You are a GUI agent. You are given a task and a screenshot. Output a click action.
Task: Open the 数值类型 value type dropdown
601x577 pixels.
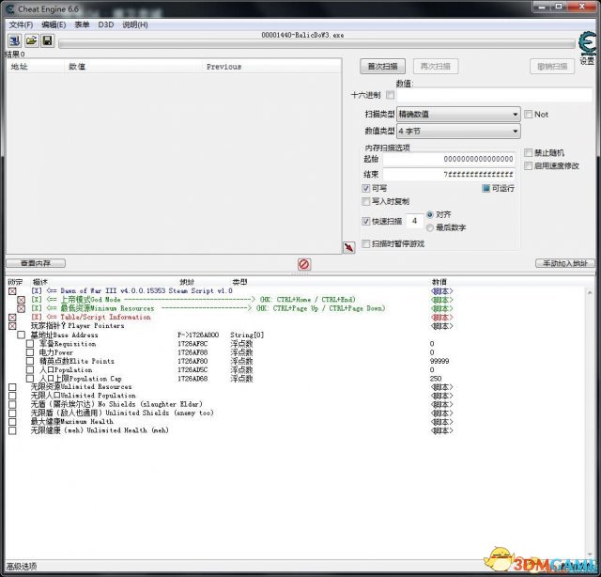458,132
